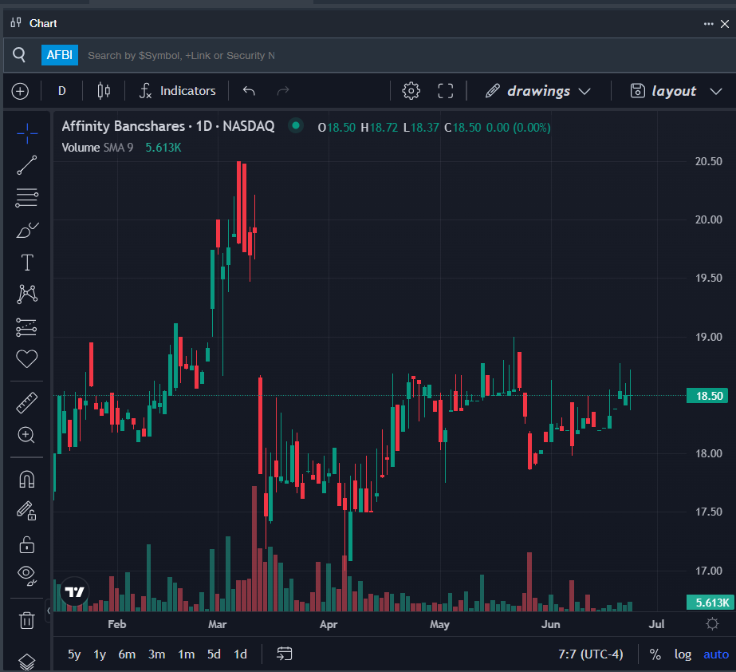Hide all drawings with eye icon

point(27,575)
